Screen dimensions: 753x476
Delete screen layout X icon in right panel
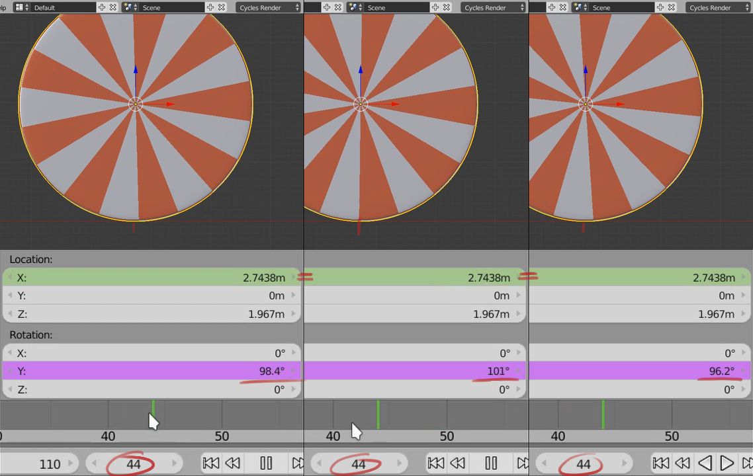pyautogui.click(x=563, y=7)
